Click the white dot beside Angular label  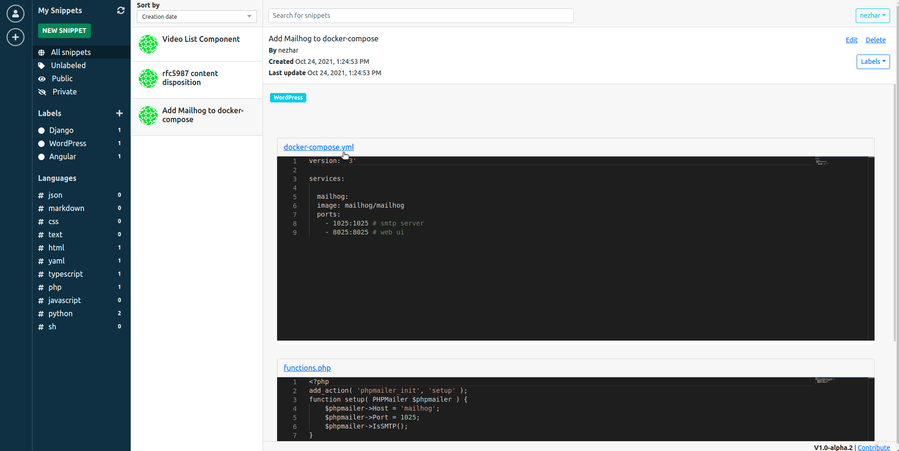point(41,157)
